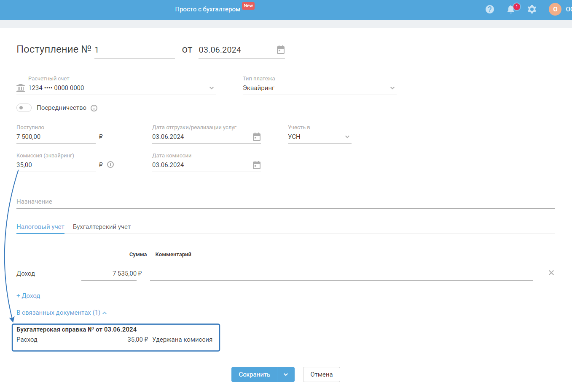Click the Назначение input field
Screen dimensions: 572x385
285,202
